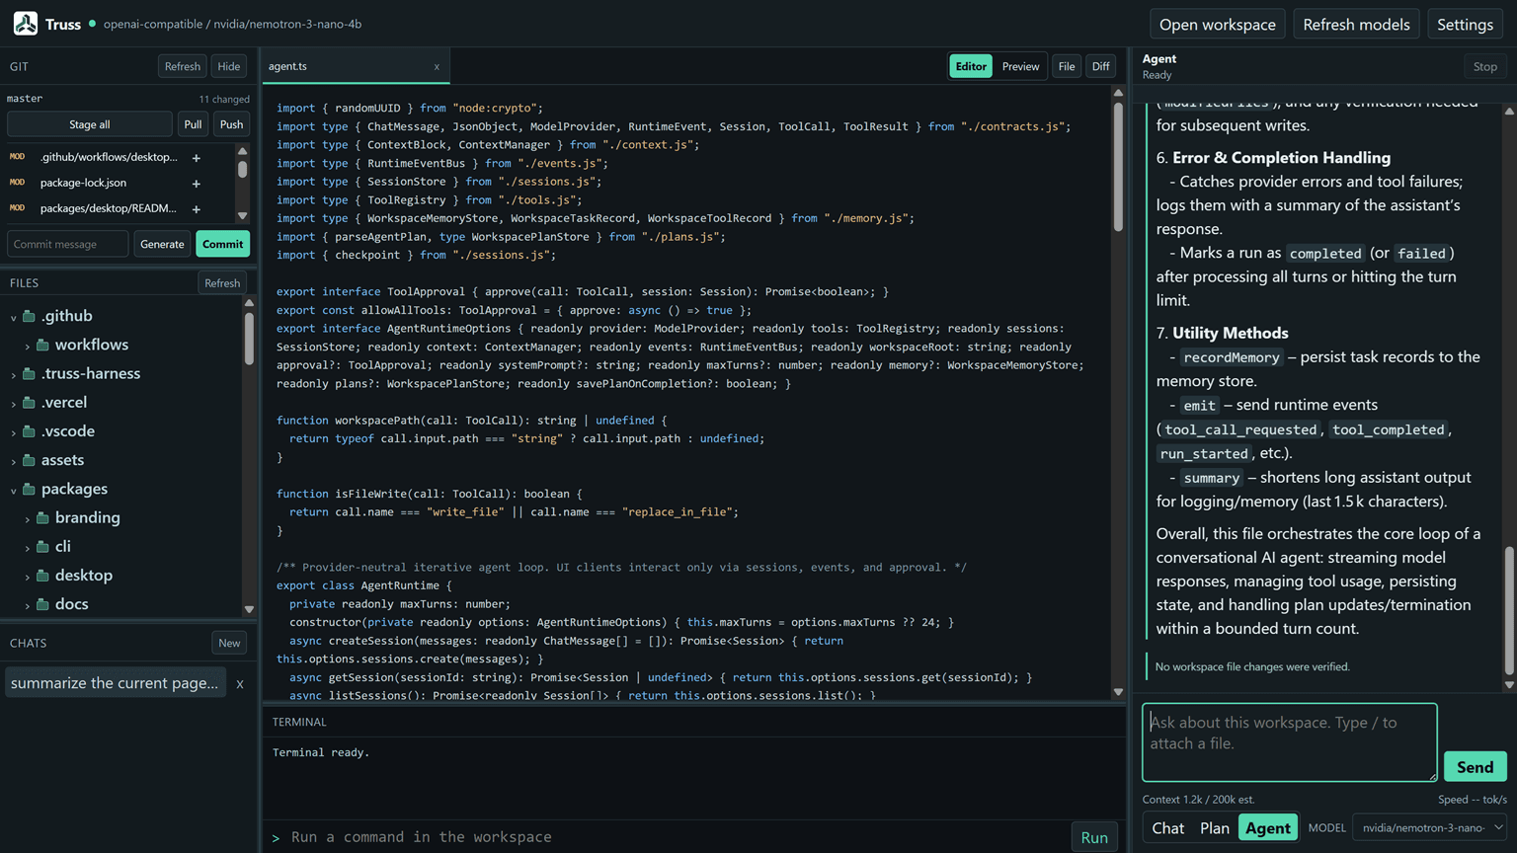Click the cli folder icon
Screen dimensions: 1517x853
click(43, 546)
